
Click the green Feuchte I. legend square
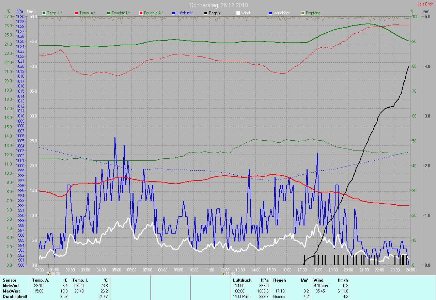pos(109,13)
